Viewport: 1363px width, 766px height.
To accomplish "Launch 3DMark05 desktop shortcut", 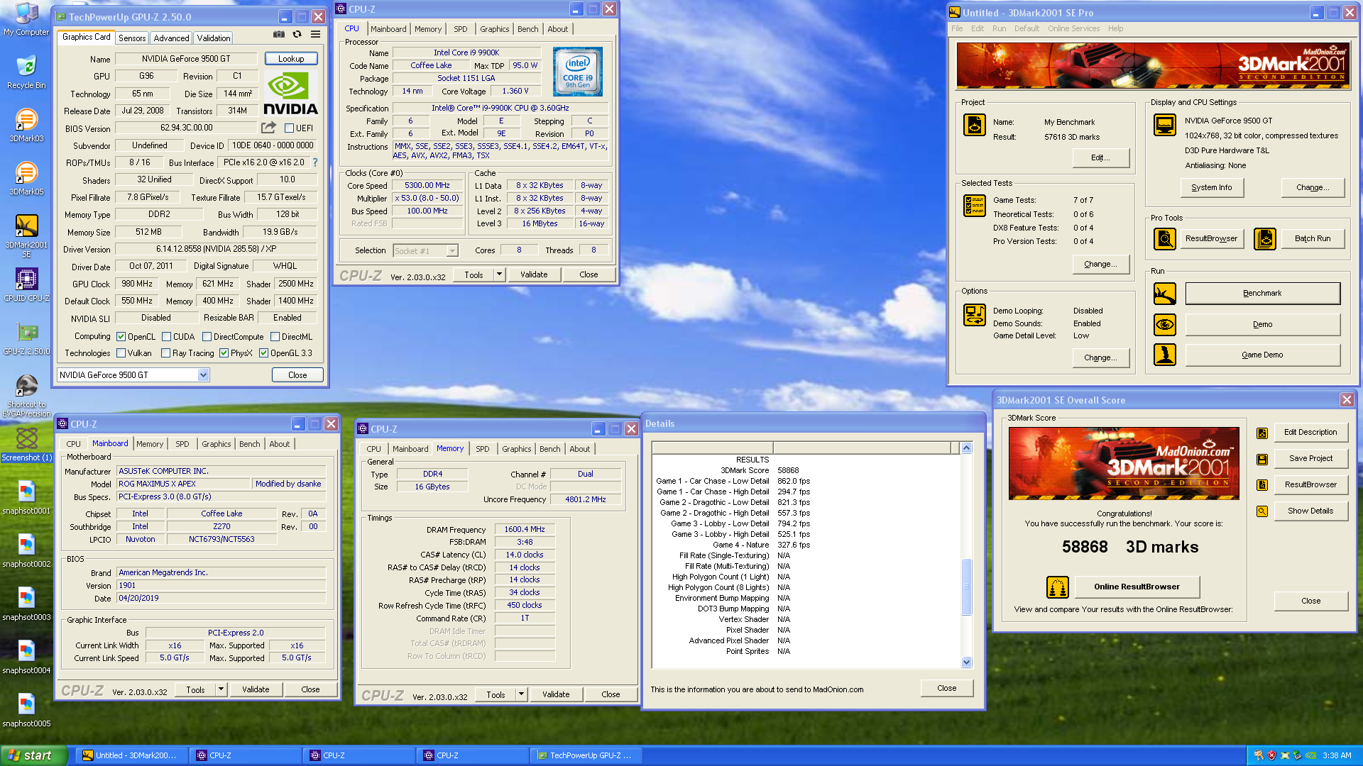I will (26, 178).
